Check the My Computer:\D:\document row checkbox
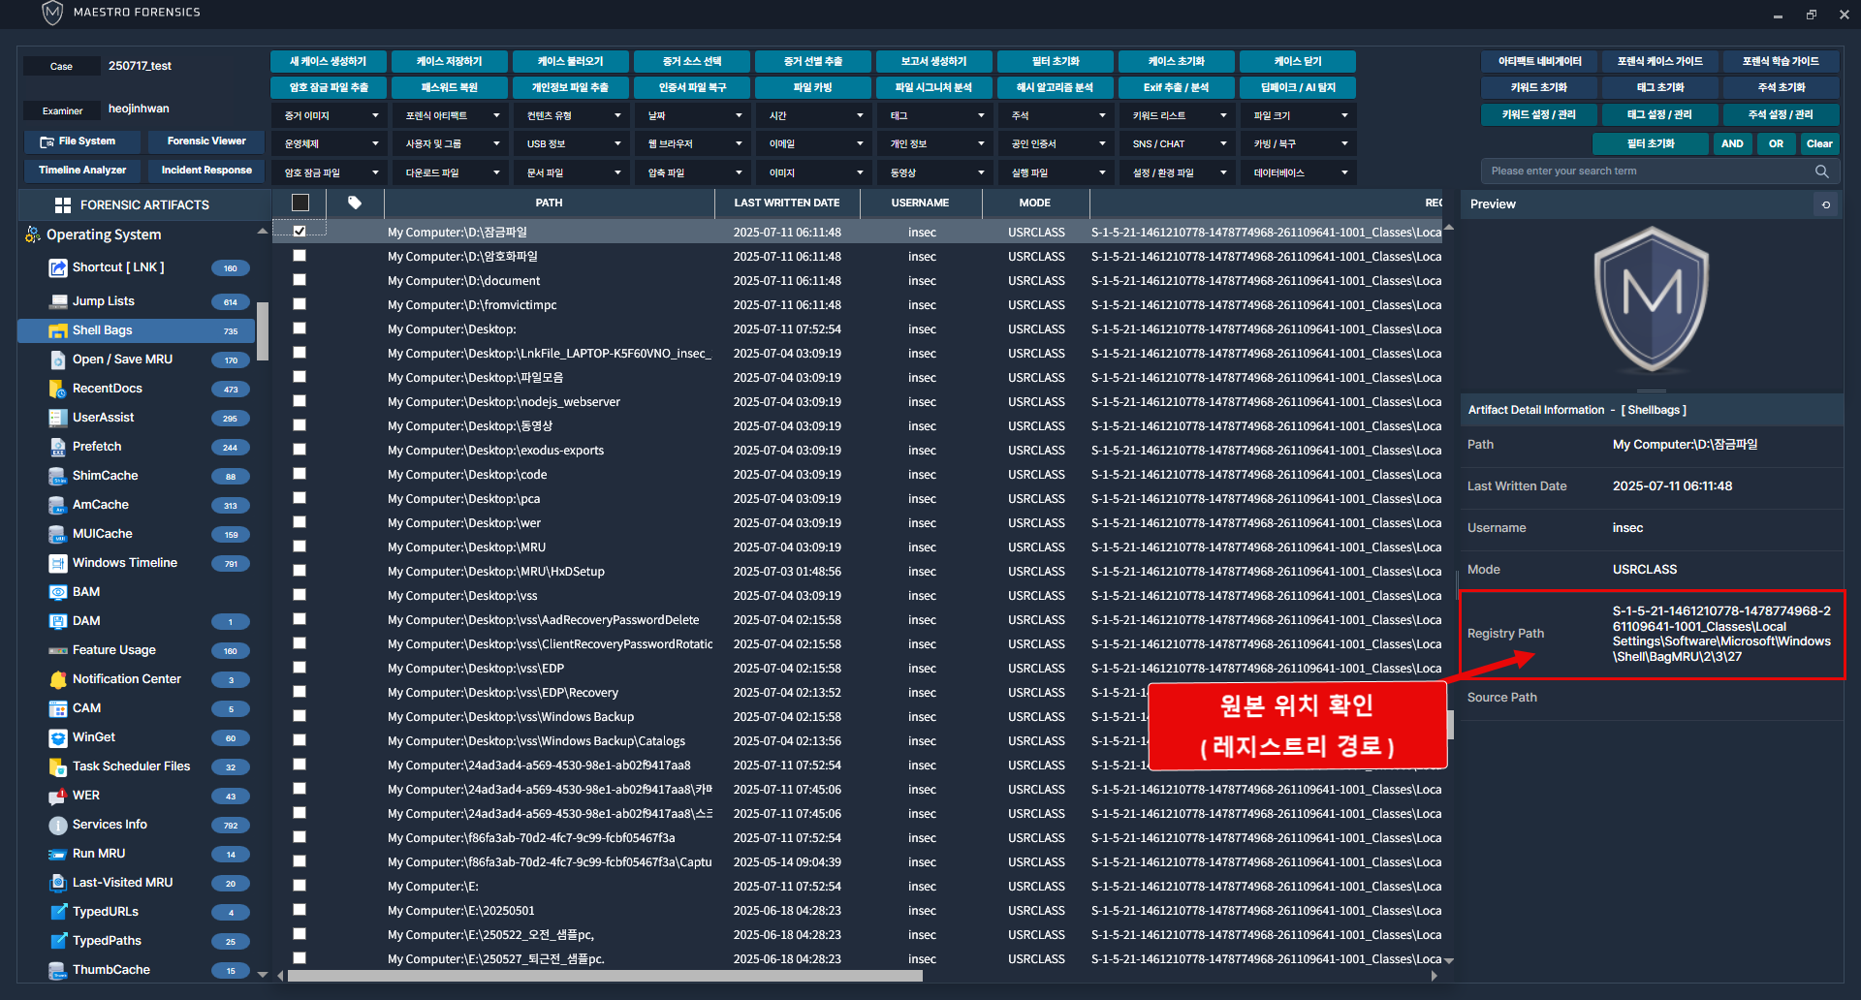Viewport: 1861px width, 1000px height. pos(300,280)
